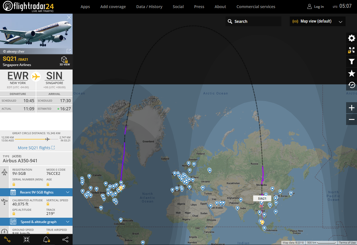Open the map settings gear icon
The height and width of the screenshot is (245, 357).
click(x=351, y=38)
